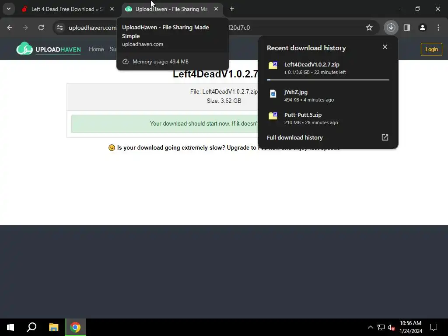This screenshot has width=448, height=336.
Task: Close the Recent download history popup
Action: coord(385,47)
